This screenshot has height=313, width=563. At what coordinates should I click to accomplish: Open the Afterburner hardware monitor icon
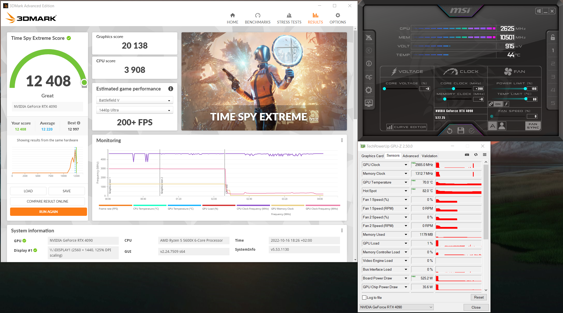point(369,103)
